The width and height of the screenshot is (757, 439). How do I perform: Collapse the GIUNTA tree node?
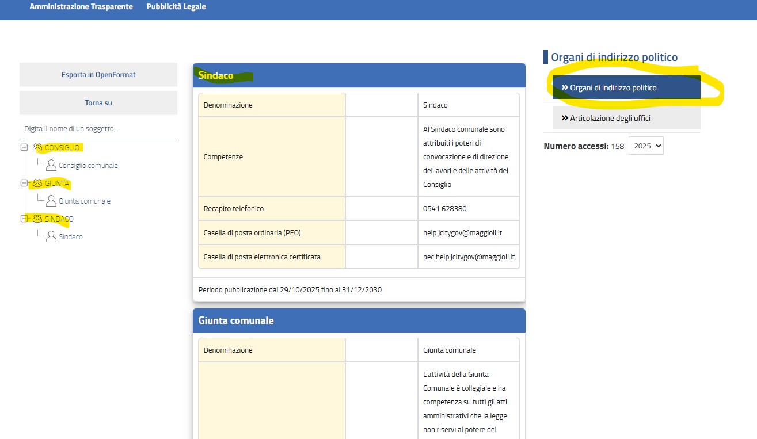click(x=24, y=184)
